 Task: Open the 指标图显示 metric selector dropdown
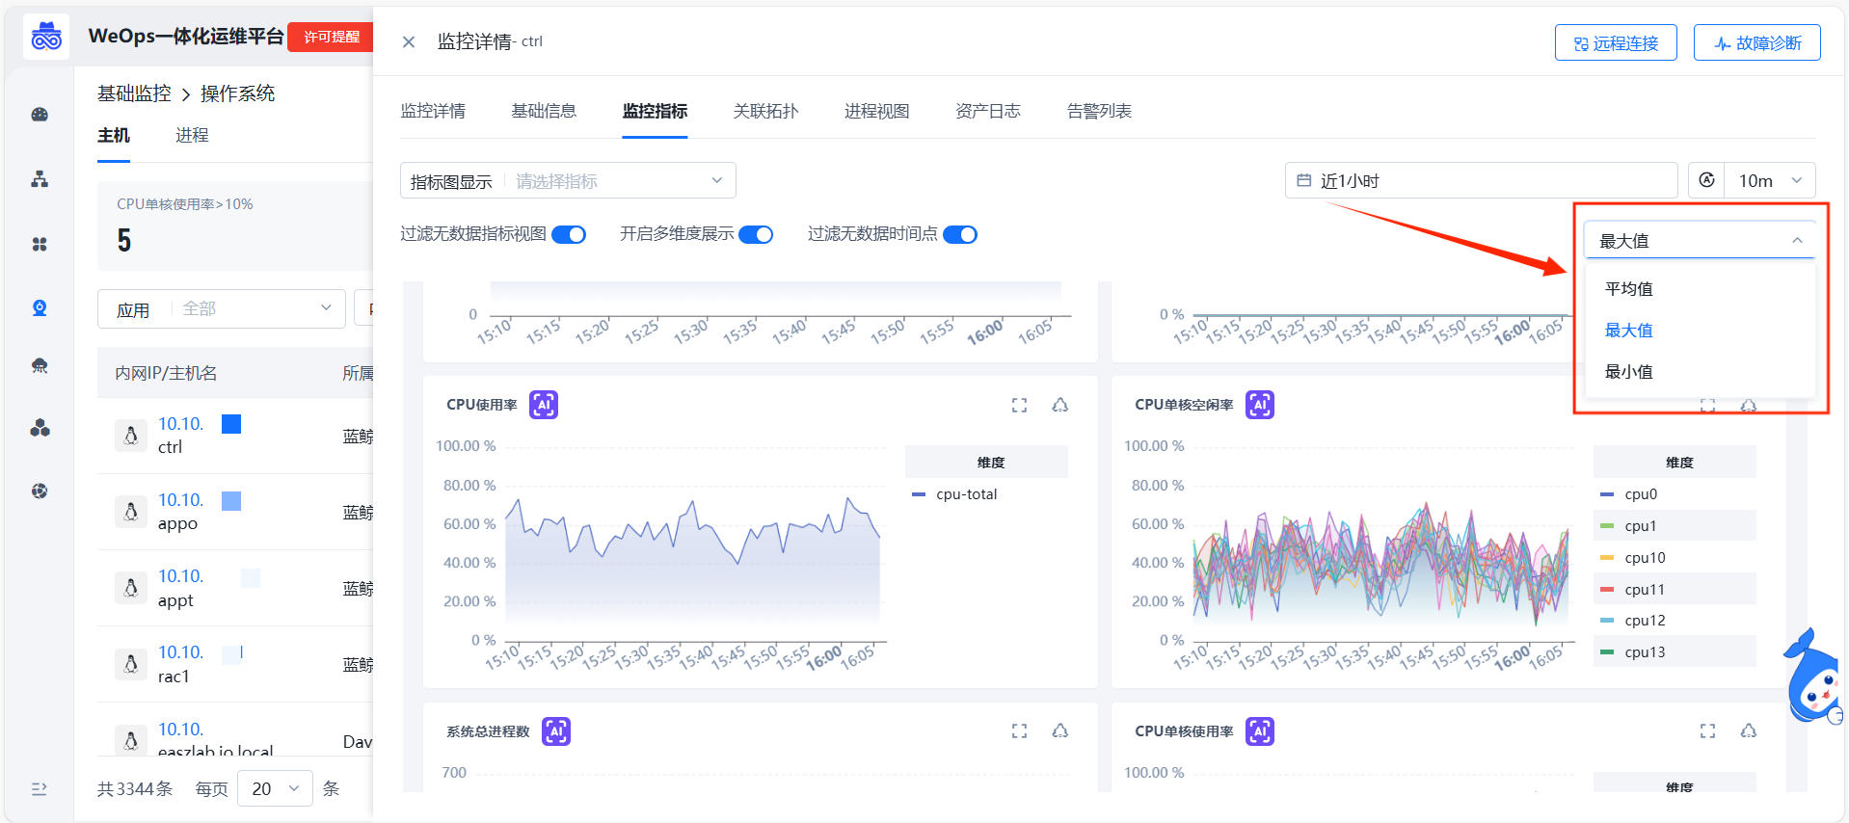pos(617,181)
